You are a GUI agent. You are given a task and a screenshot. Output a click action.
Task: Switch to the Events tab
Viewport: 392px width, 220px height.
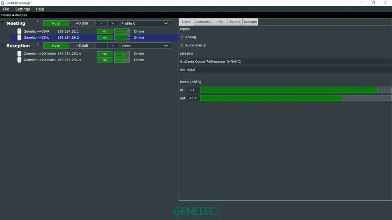(x=235, y=22)
